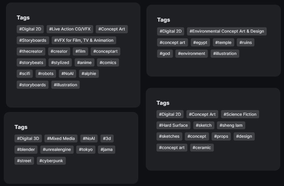Open the #cyberpunk tag

(x=51, y=161)
